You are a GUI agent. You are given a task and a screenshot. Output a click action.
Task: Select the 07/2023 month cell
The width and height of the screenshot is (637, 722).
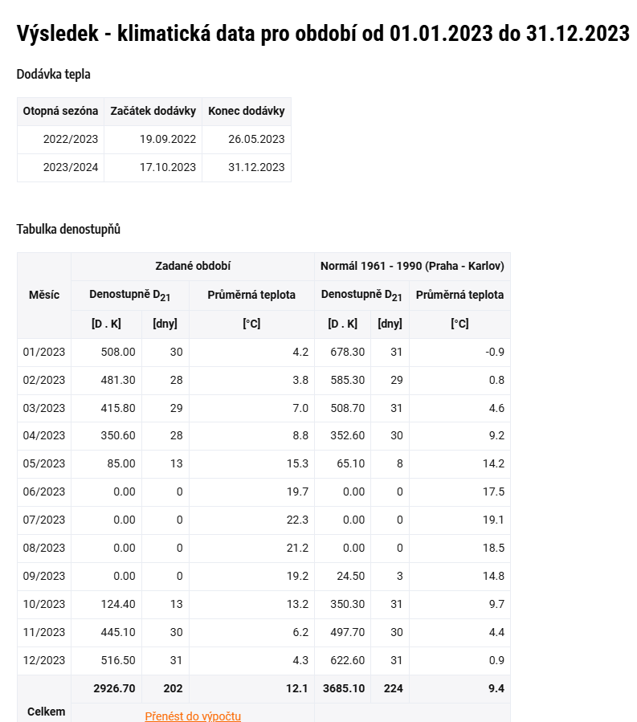coord(44,520)
